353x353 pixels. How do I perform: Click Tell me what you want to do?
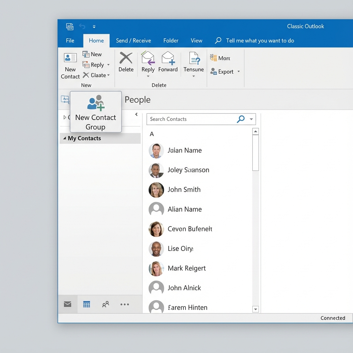pyautogui.click(x=260, y=41)
